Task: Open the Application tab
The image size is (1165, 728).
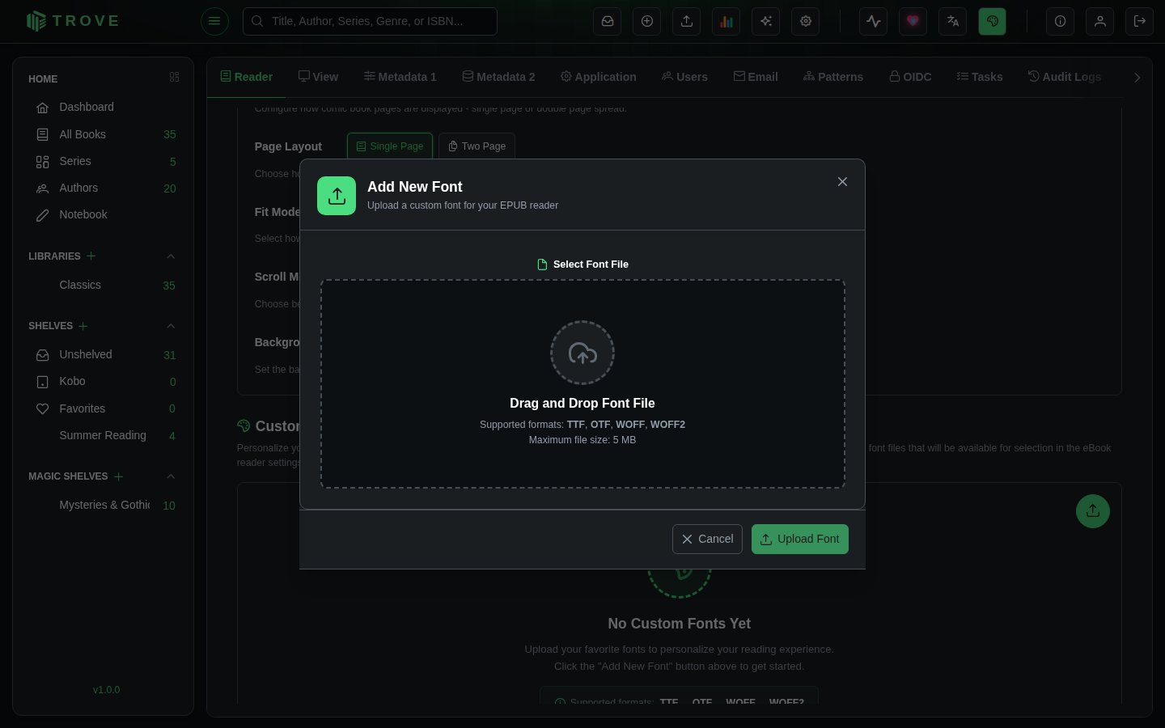Action: [598, 77]
